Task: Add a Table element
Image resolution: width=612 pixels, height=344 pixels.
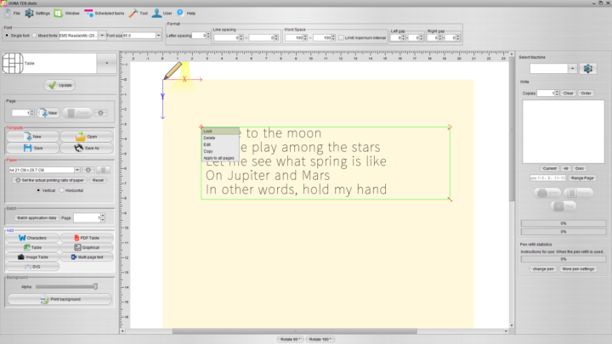Action: (32, 247)
